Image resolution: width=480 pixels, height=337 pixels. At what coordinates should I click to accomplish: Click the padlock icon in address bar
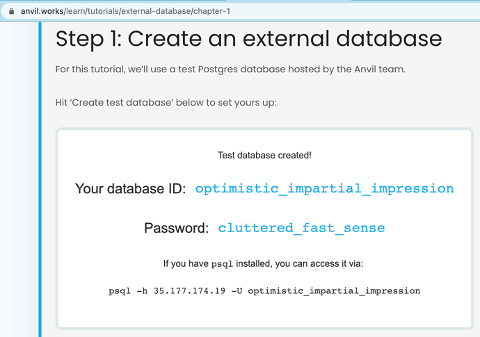pyautogui.click(x=12, y=11)
